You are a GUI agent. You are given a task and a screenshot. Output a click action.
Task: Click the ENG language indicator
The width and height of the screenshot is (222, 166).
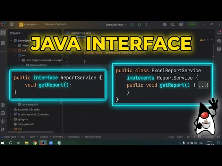tap(200, 143)
